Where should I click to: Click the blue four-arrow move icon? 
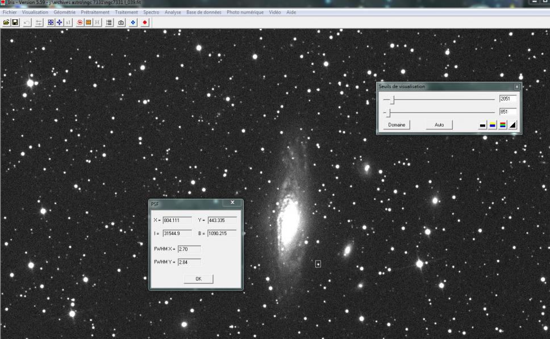tap(59, 23)
